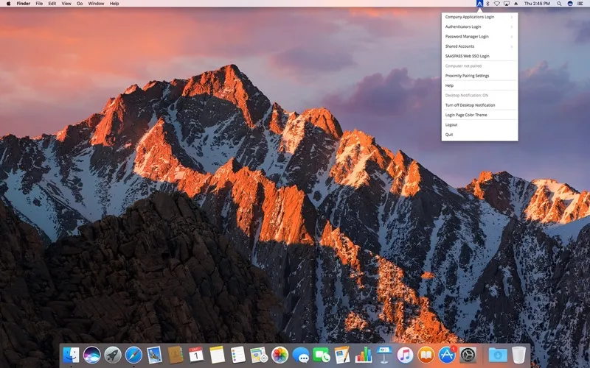The width and height of the screenshot is (590, 368).
Task: Open Proximity Pairing Settings
Action: 467,76
